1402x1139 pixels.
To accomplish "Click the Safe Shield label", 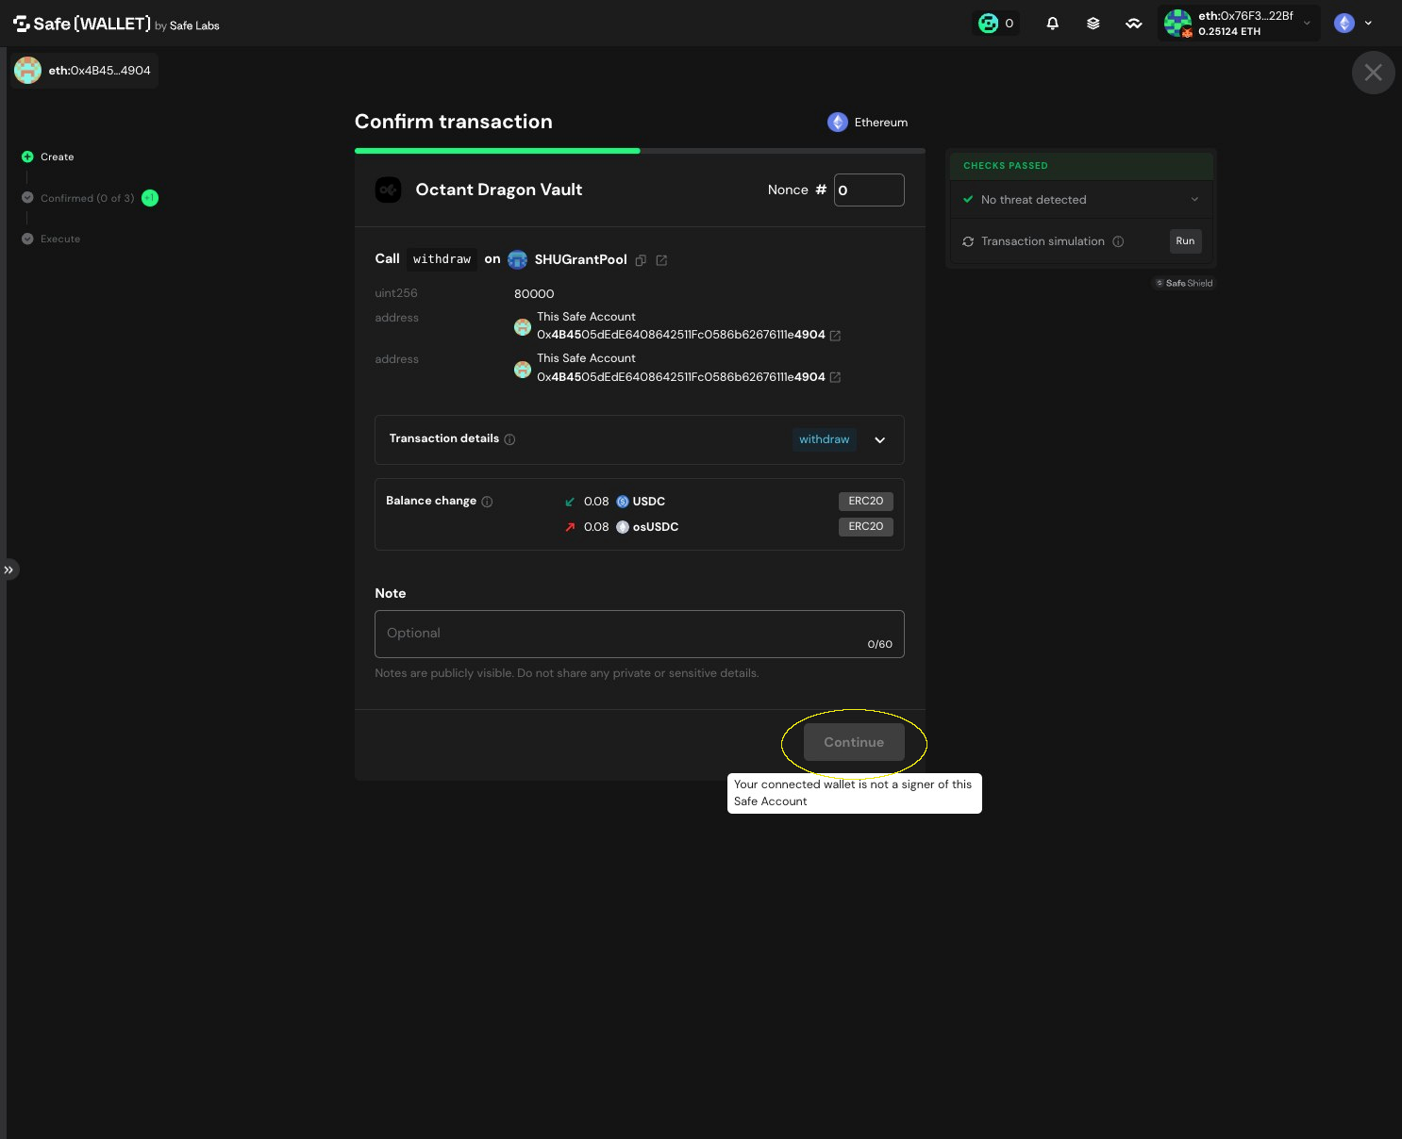I will 1184,283.
